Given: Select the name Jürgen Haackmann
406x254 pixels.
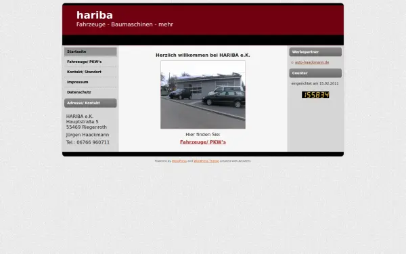Looking at the screenshot, I should point(87,135).
